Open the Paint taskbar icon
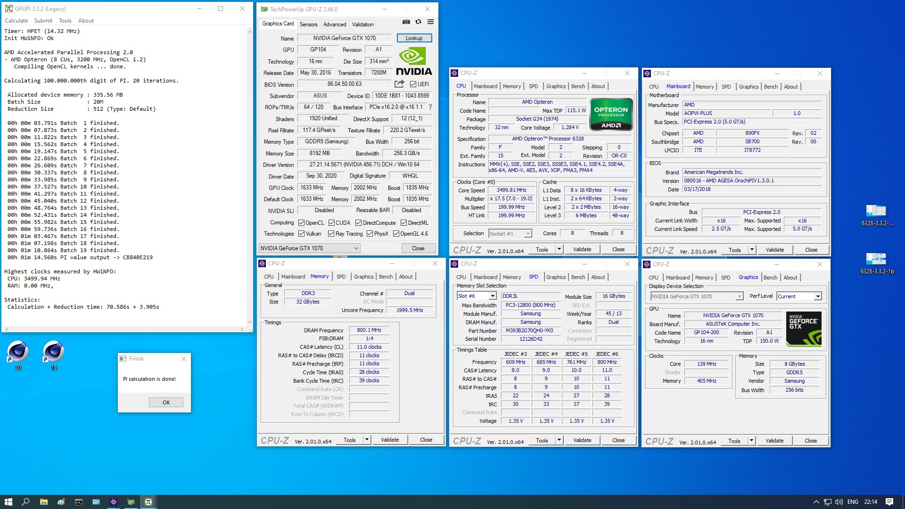Image resolution: width=905 pixels, height=509 pixels. 61,502
